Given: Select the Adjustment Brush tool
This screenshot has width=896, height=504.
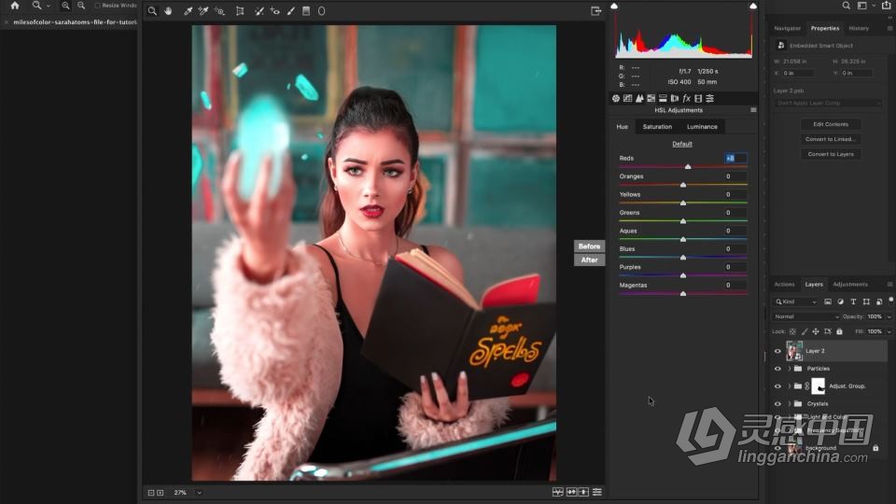Looking at the screenshot, I should pyautogui.click(x=291, y=11).
